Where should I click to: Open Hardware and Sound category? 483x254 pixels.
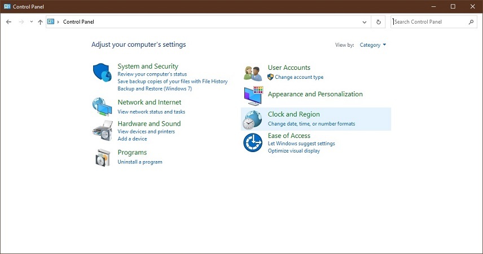pyautogui.click(x=149, y=123)
